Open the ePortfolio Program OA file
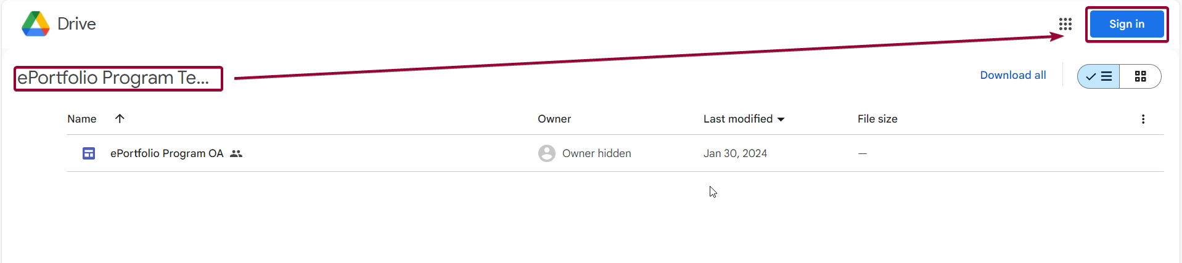Image resolution: width=1182 pixels, height=263 pixels. pyautogui.click(x=166, y=153)
